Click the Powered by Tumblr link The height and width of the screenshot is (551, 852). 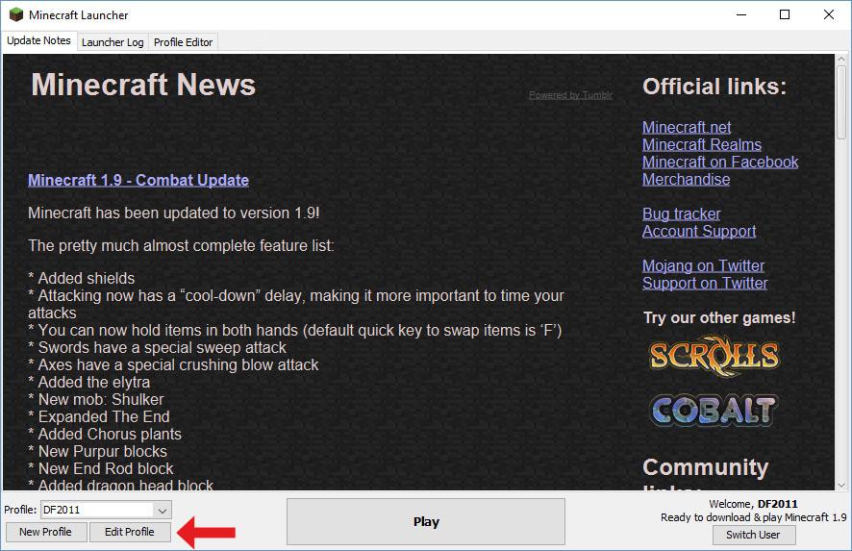point(570,95)
